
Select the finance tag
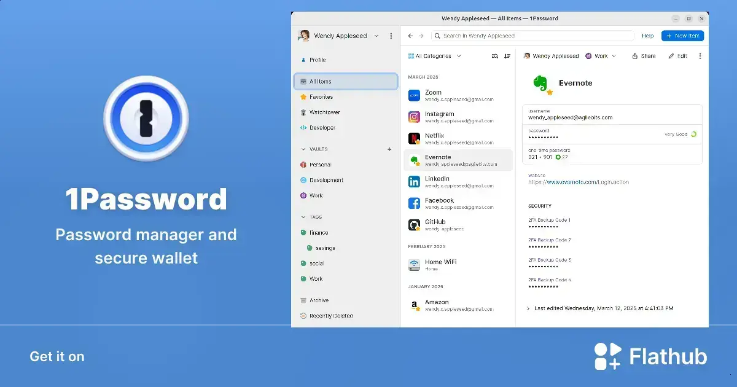point(346,233)
